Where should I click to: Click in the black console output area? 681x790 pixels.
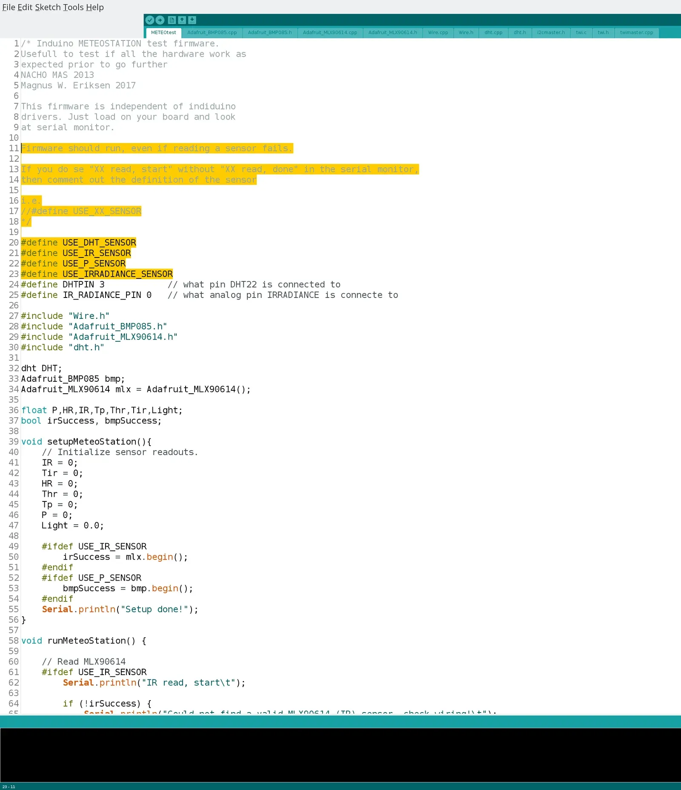click(340, 755)
